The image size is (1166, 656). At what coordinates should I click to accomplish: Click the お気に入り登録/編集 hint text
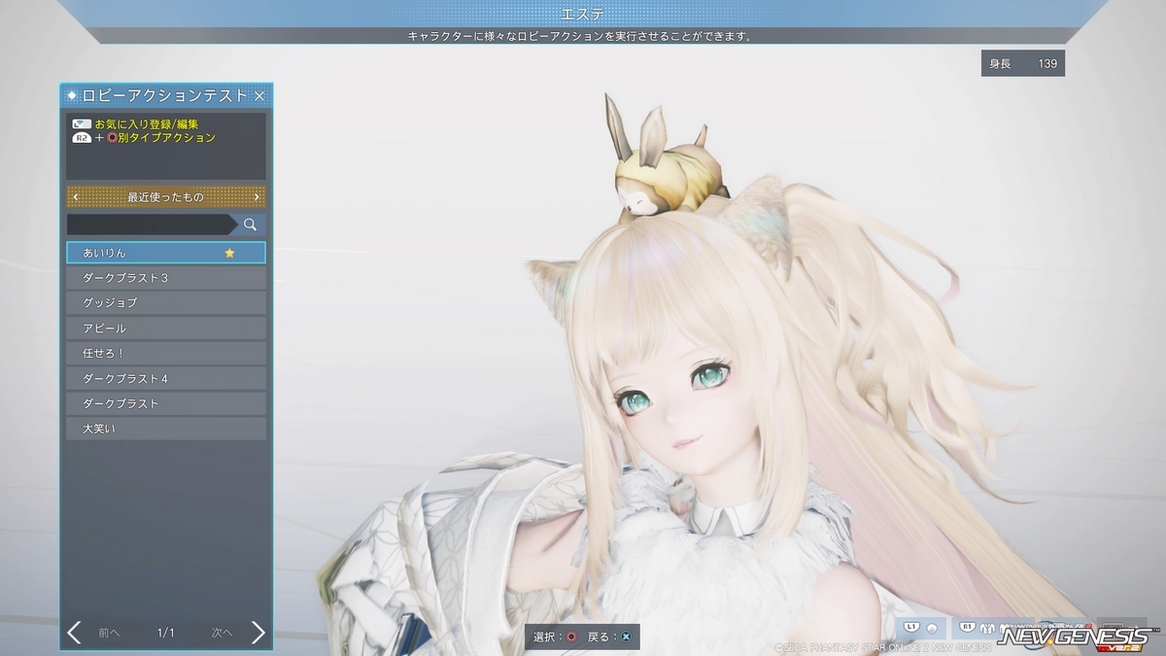point(147,124)
